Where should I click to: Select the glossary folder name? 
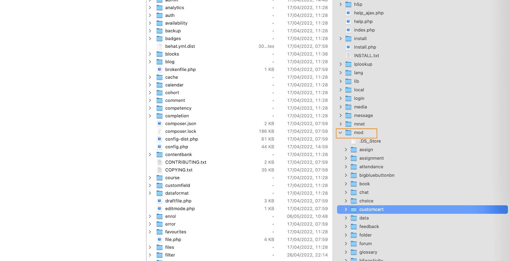pos(368,252)
